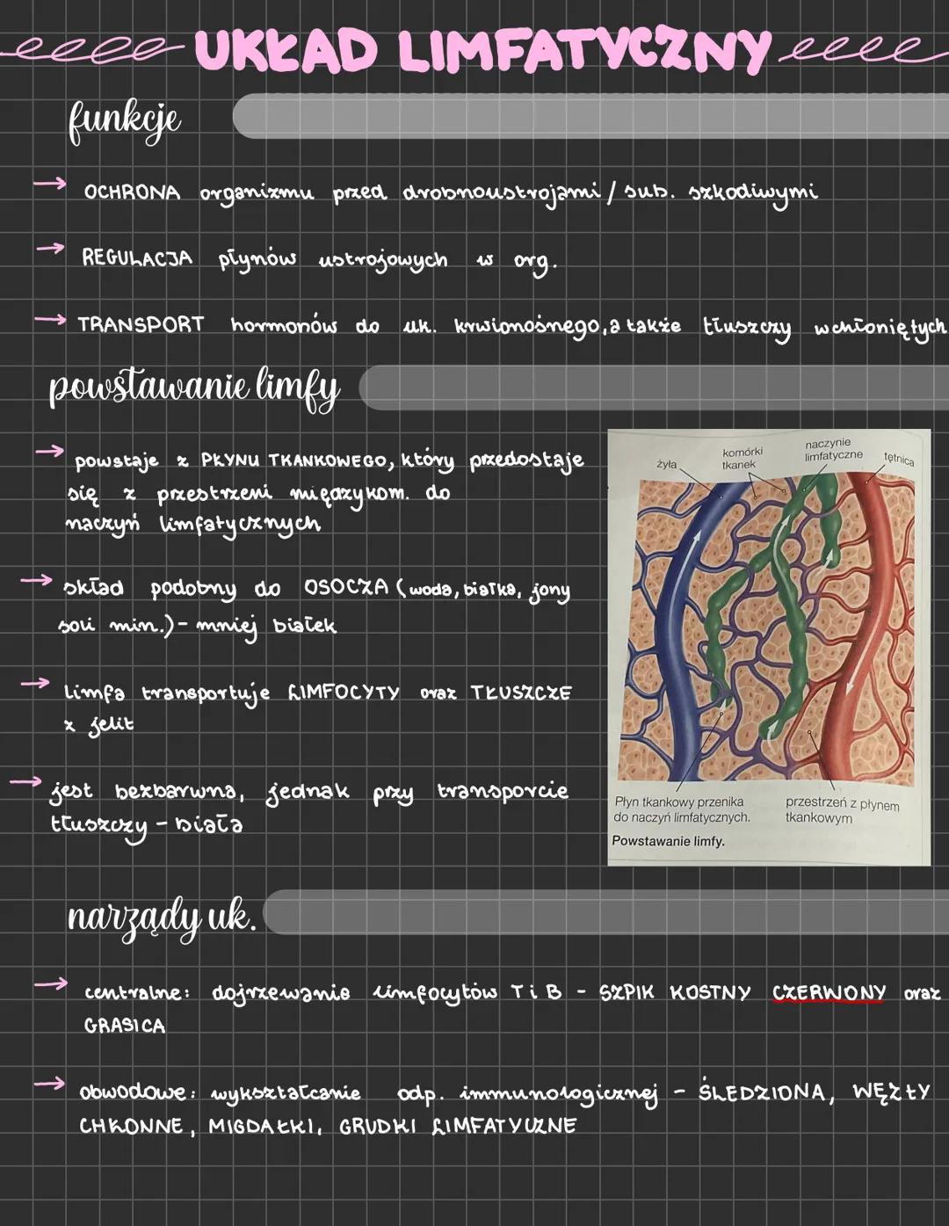Click the pink arrow before 'obwodowe'
Screen dimensions: 949x1226
click(50, 1085)
